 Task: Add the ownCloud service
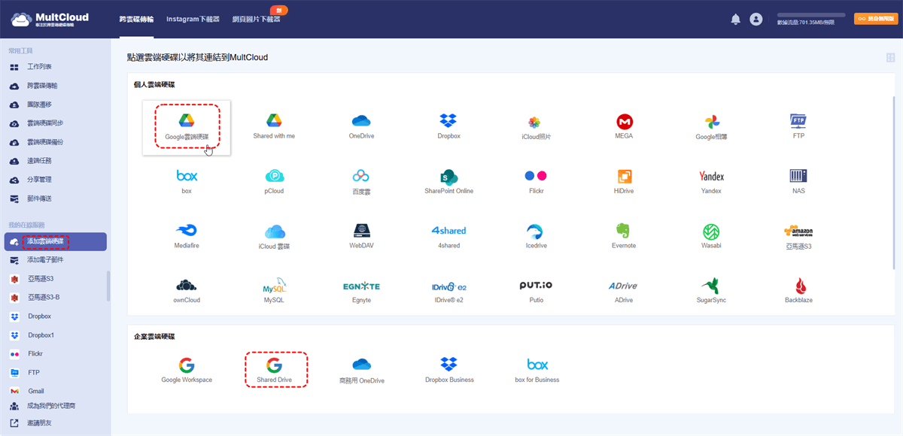(187, 291)
